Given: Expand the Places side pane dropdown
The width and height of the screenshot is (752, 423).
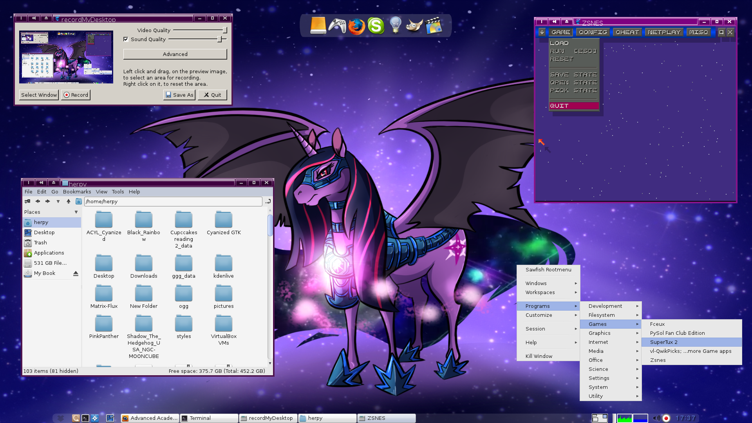Looking at the screenshot, I should pyautogui.click(x=76, y=212).
